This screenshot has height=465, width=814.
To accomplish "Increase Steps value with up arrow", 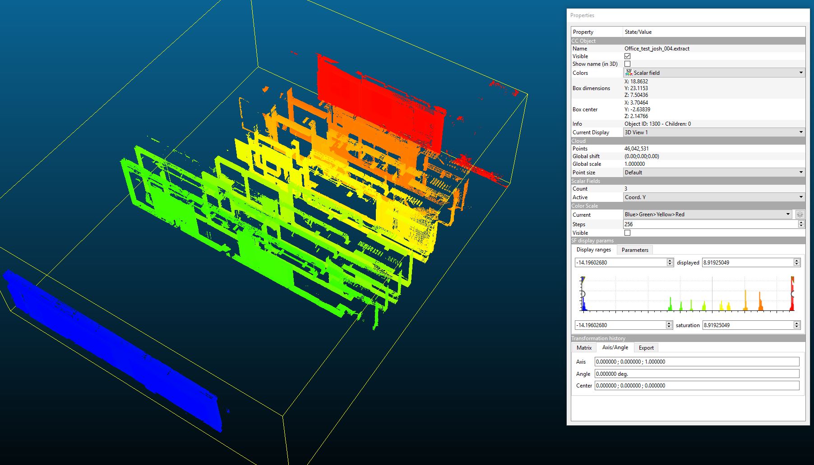I will click(x=801, y=222).
